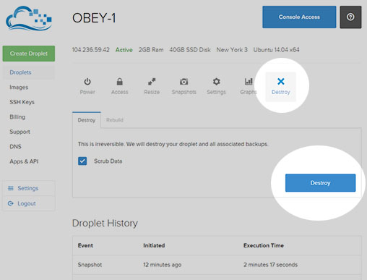Open the Access lock icon
Viewport: 367px width, 280px height.
(x=120, y=82)
